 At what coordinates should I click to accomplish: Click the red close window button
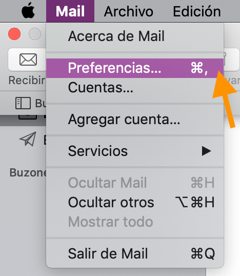click(x=14, y=34)
